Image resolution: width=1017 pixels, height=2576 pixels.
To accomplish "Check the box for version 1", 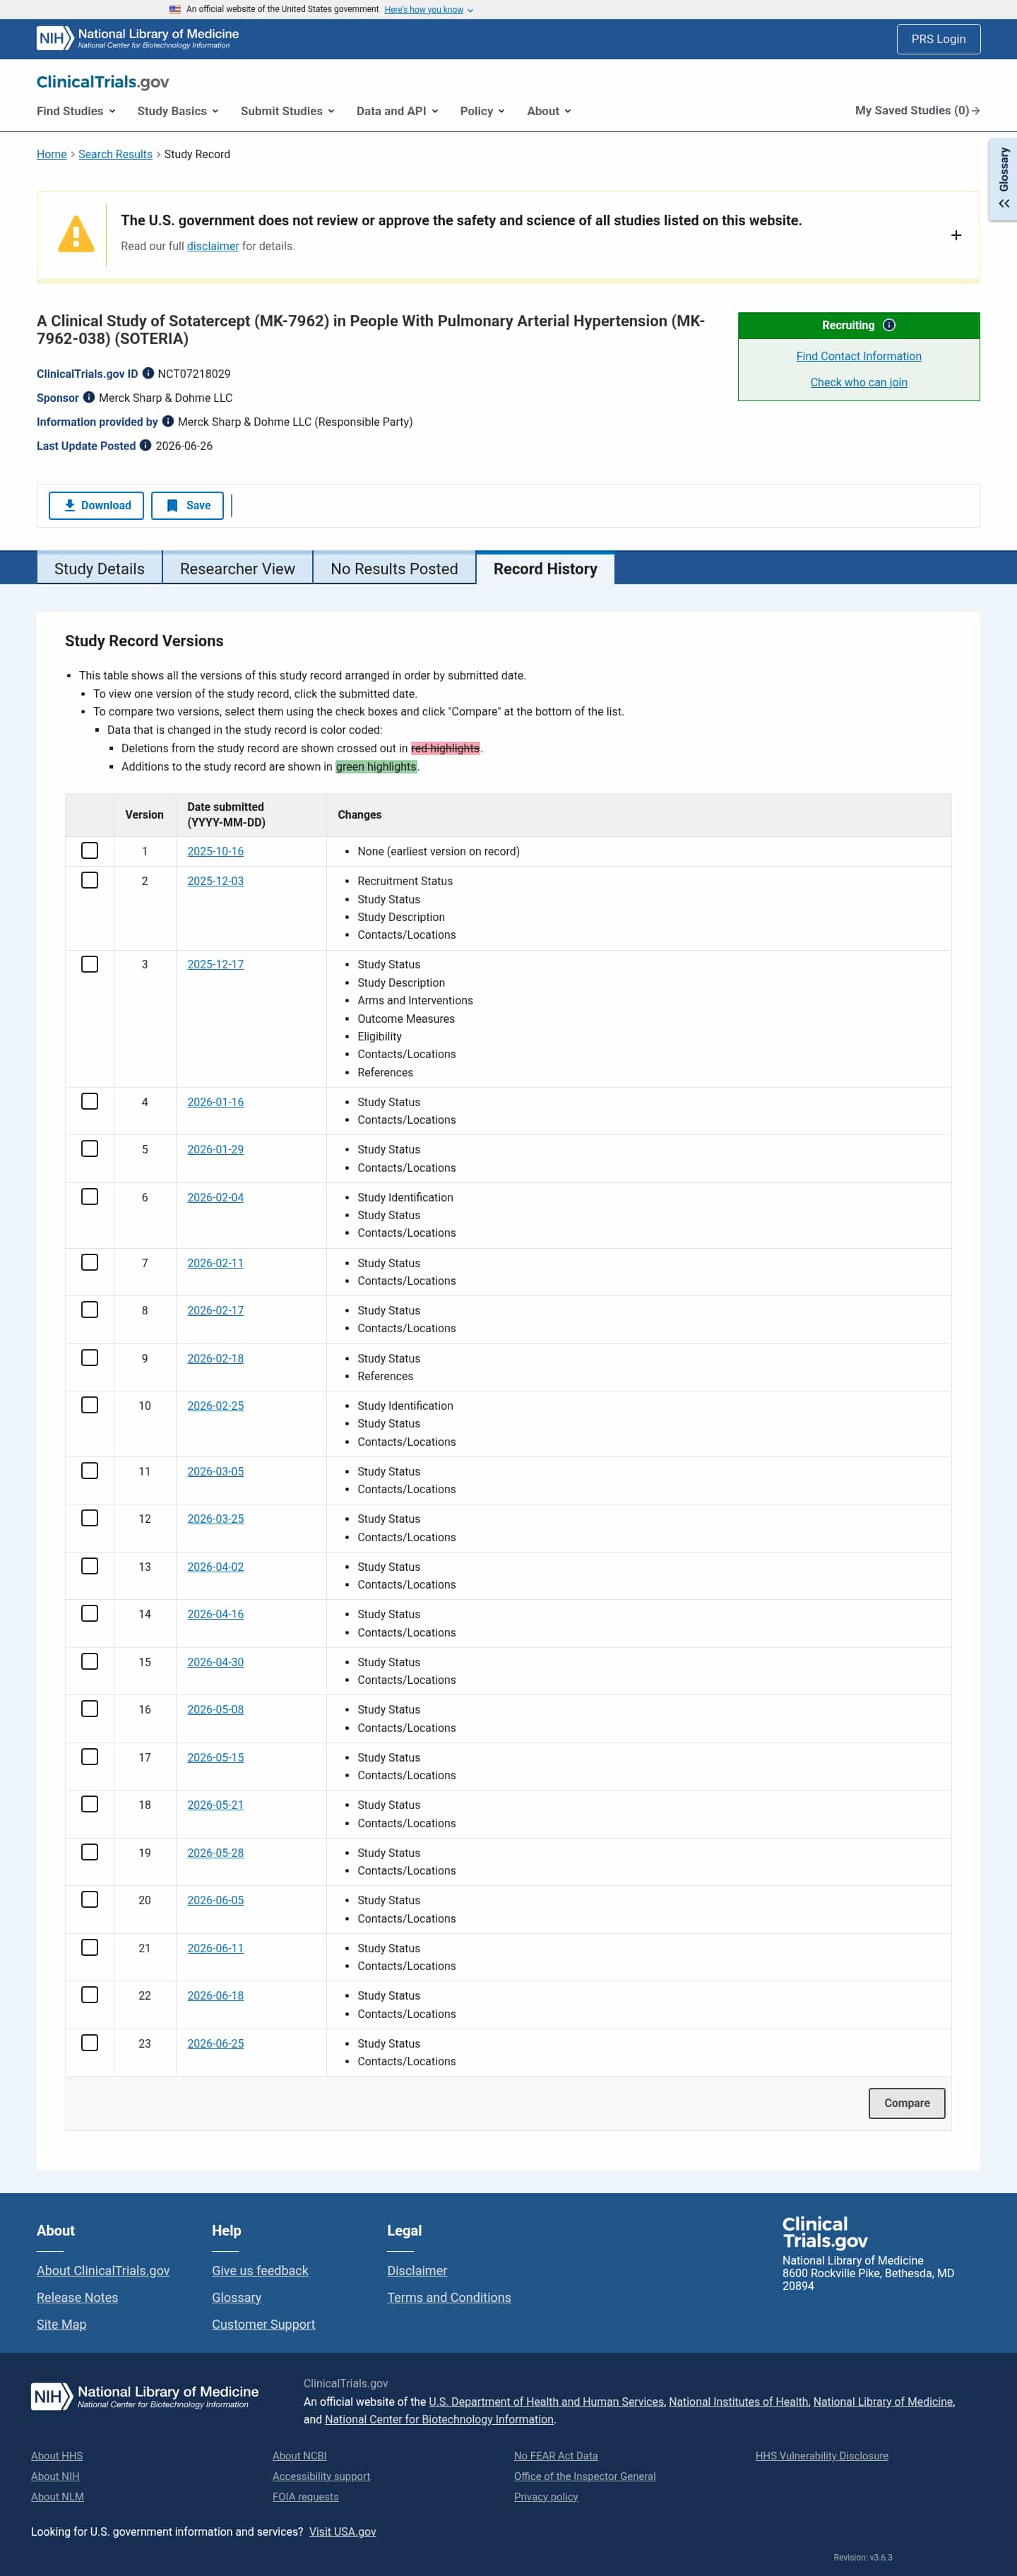I will pyautogui.click(x=90, y=850).
